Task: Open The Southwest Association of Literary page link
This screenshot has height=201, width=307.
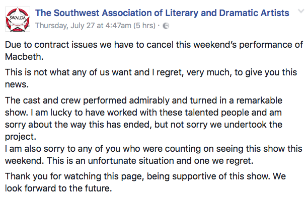Action: pos(162,13)
